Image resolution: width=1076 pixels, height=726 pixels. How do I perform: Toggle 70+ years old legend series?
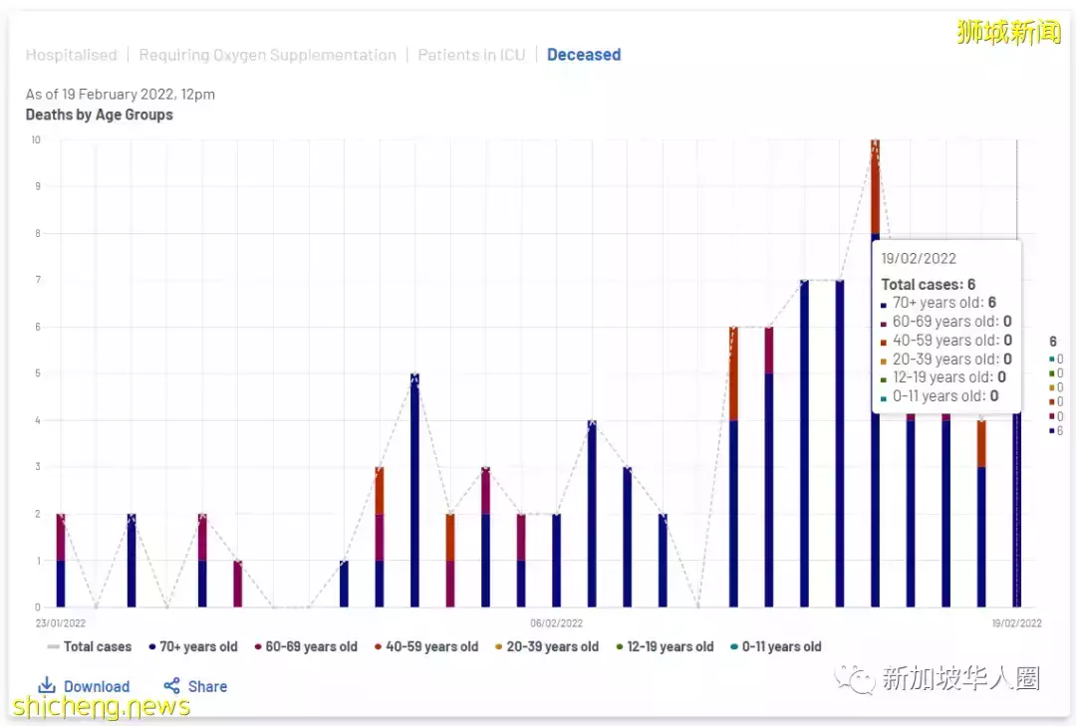tap(193, 646)
